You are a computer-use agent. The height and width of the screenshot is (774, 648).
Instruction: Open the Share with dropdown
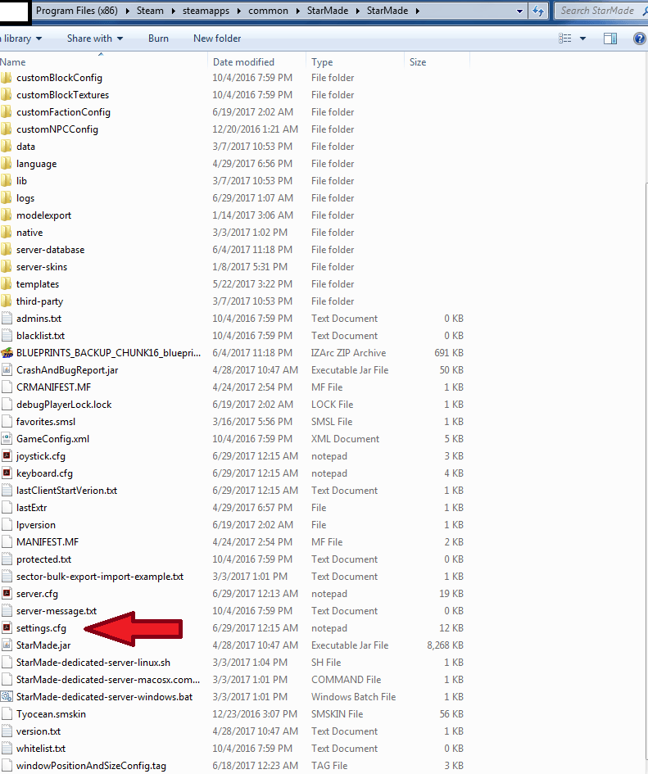95,38
